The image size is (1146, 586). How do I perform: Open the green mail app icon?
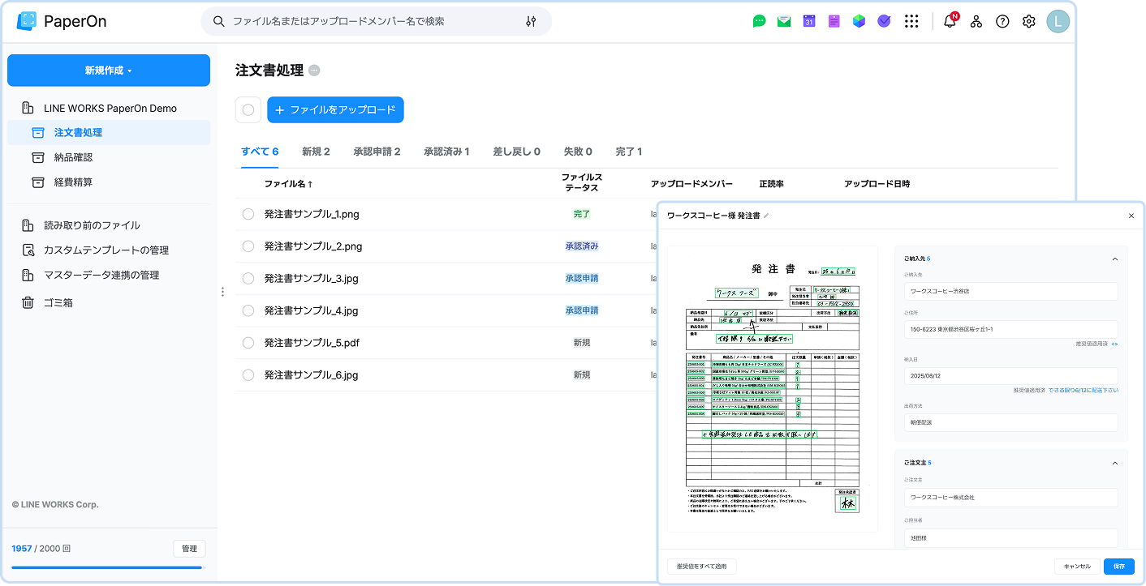coord(784,22)
